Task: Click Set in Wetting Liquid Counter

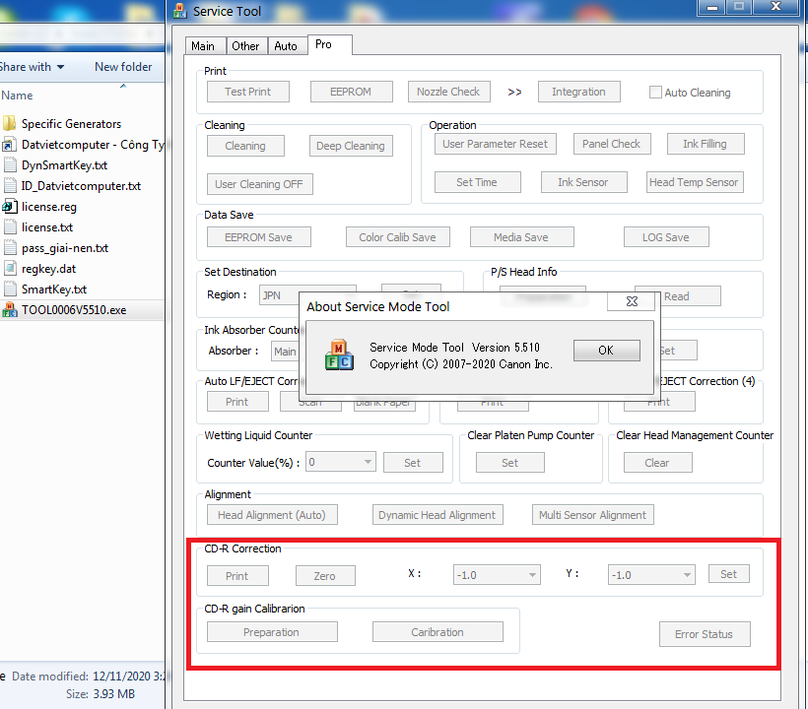Action: coord(413,463)
